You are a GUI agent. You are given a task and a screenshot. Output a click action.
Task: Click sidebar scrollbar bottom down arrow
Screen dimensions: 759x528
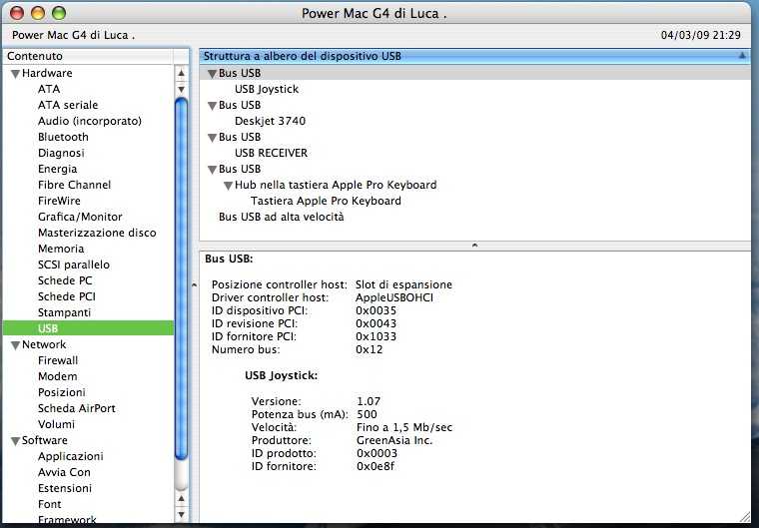coord(181,514)
